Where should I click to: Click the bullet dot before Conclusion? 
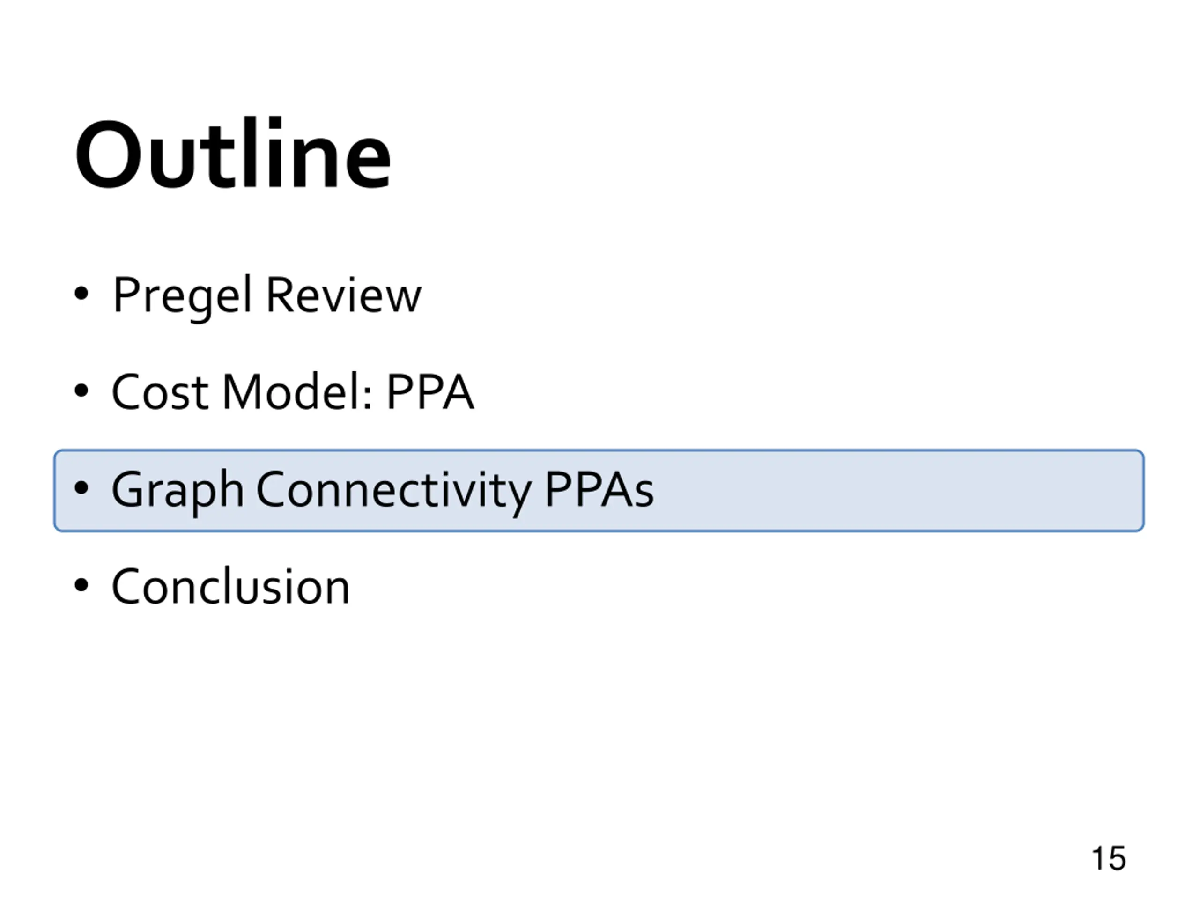(81, 585)
